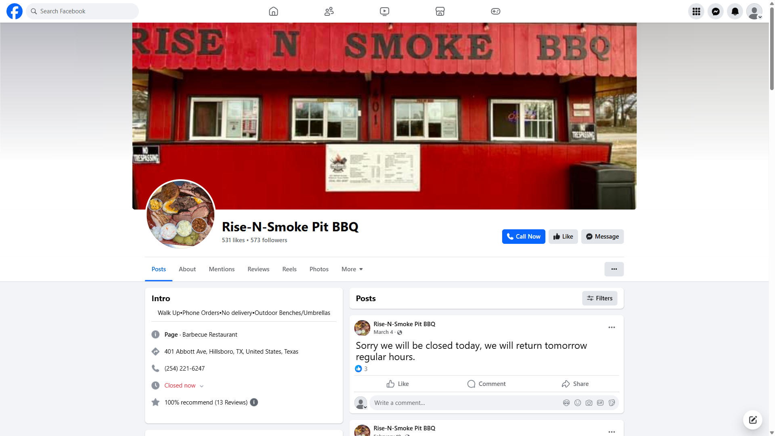Open the Video (Watch) icon
Image resolution: width=775 pixels, height=436 pixels.
tap(384, 11)
